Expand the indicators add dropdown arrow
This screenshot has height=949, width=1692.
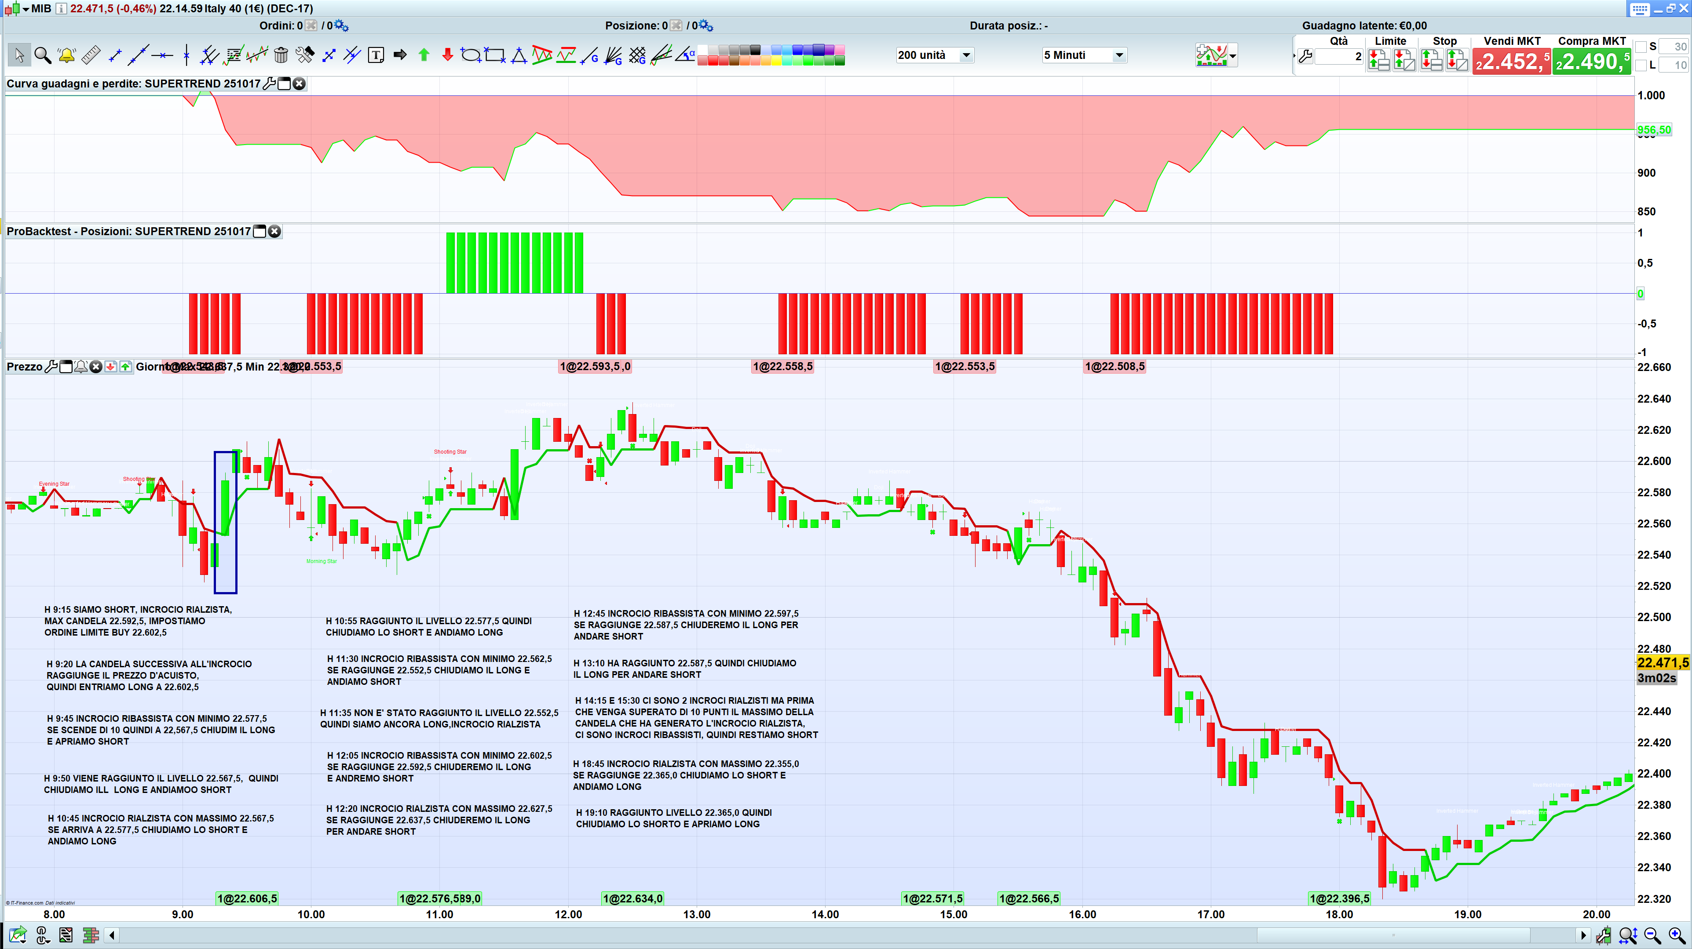point(1233,56)
